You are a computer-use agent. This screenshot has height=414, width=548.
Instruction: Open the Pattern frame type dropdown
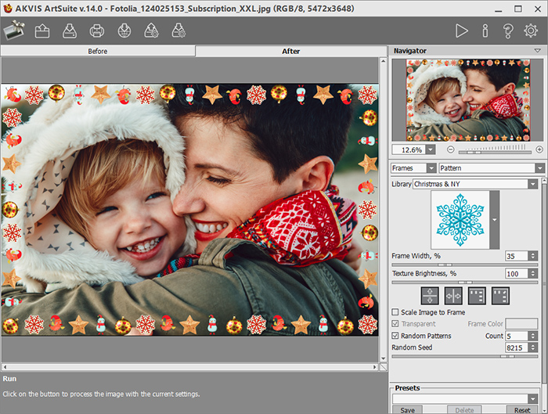[540, 168]
